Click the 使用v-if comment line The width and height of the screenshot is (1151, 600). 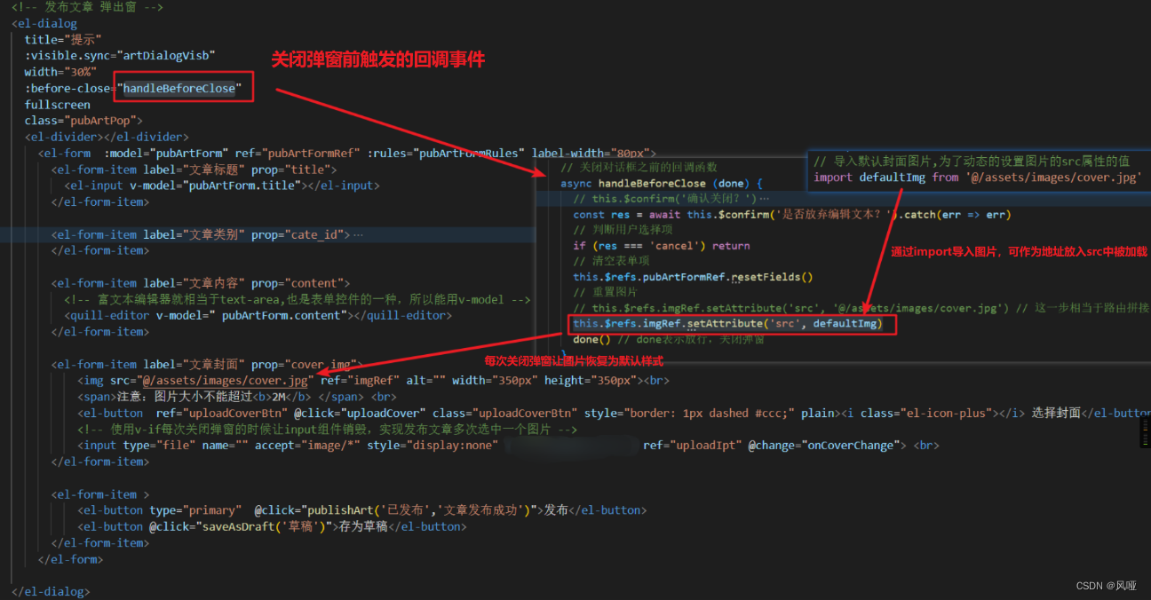click(328, 429)
